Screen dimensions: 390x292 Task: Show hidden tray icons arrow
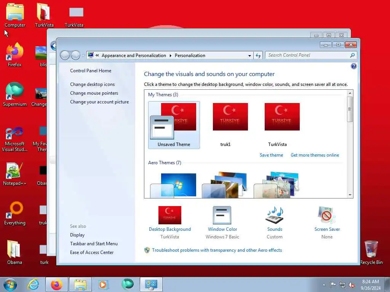pos(324,285)
